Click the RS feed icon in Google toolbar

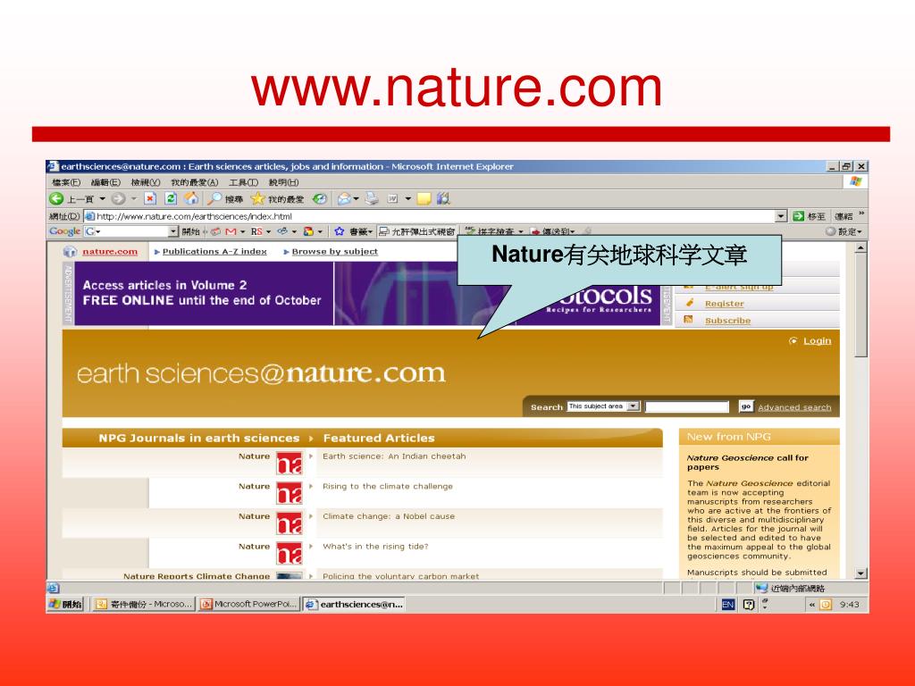point(256,231)
